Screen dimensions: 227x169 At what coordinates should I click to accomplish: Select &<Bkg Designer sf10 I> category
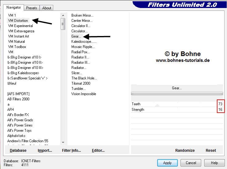click(24, 57)
